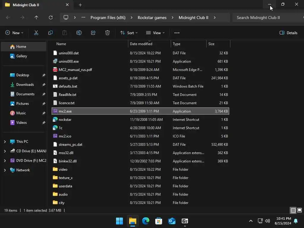Open Desktop in navigation pane

[23, 75]
